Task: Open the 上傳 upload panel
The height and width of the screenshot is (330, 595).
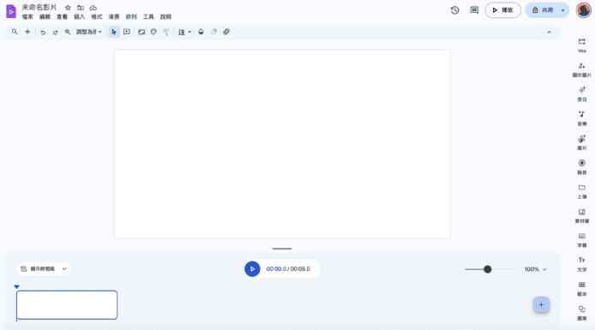Action: (x=582, y=191)
